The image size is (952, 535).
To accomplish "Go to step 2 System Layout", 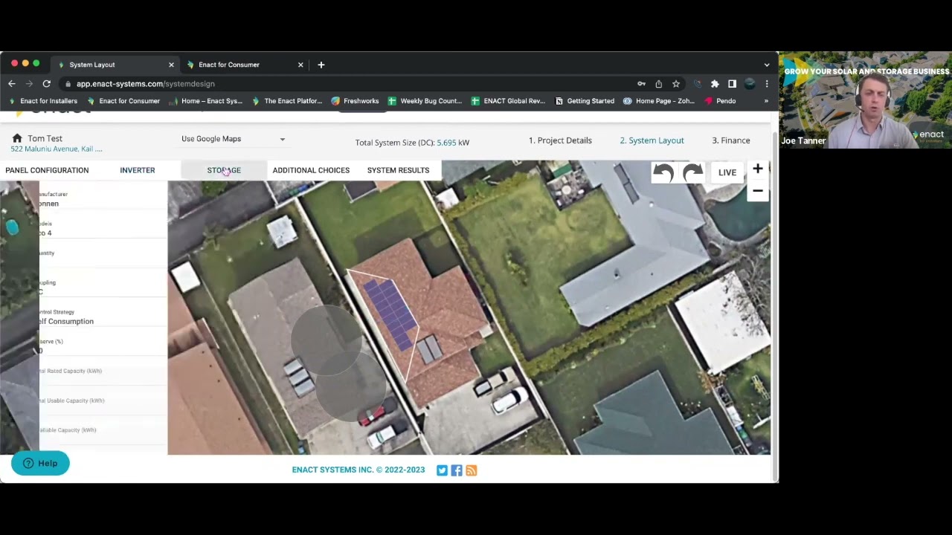I will (x=652, y=140).
